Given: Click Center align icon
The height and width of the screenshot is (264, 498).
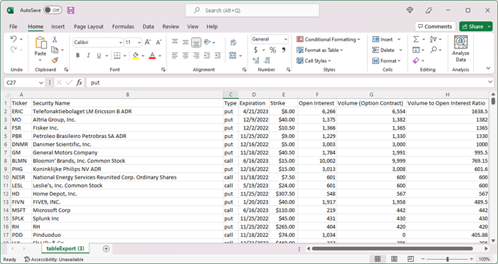Looking at the screenshot, I should (186, 56).
